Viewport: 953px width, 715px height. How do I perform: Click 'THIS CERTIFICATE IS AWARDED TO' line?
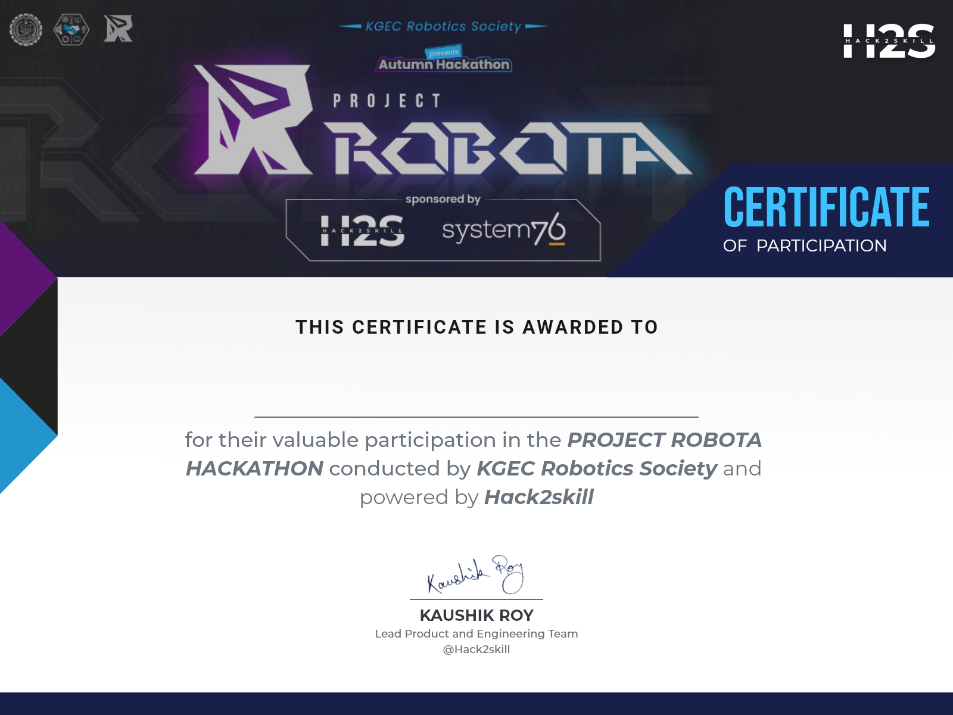476,327
